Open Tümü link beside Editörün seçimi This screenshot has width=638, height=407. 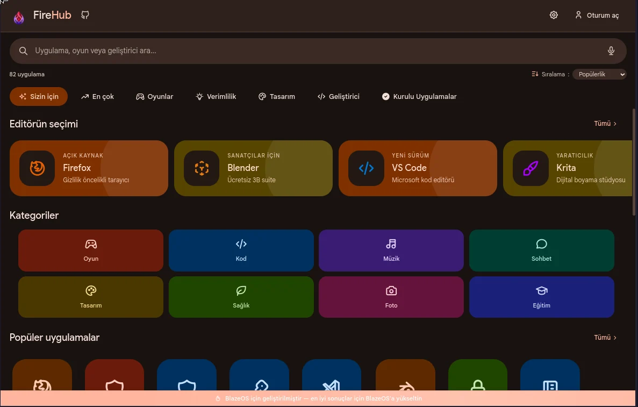pyautogui.click(x=605, y=123)
